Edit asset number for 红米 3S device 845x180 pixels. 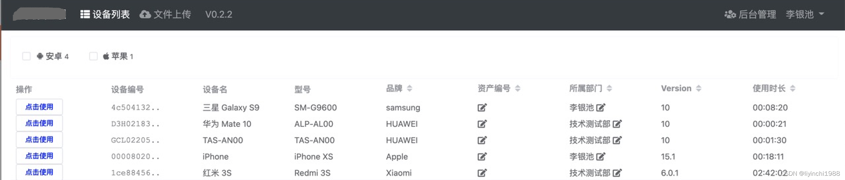click(x=482, y=173)
